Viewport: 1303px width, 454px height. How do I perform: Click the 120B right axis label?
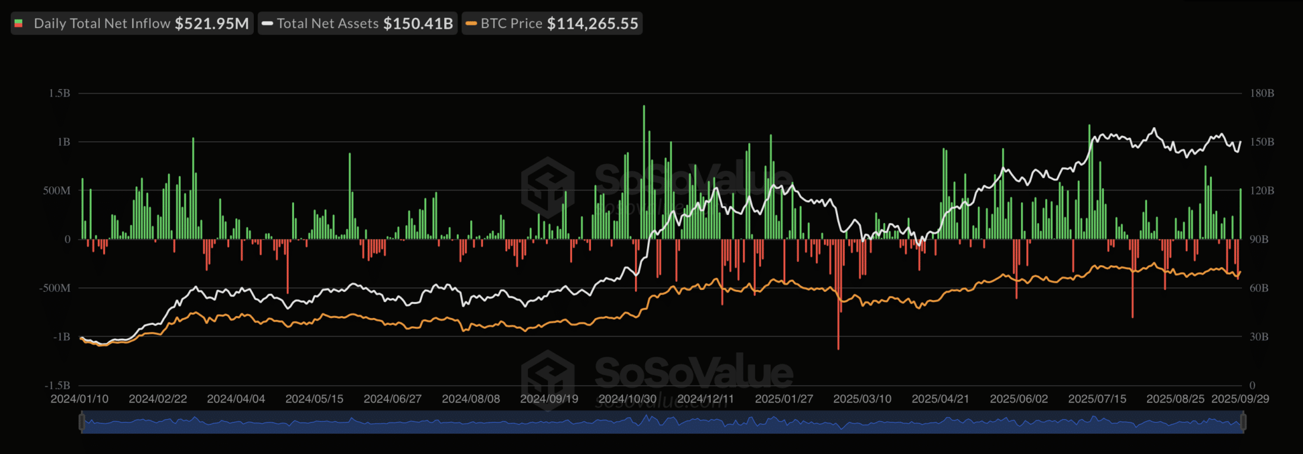pyautogui.click(x=1262, y=191)
